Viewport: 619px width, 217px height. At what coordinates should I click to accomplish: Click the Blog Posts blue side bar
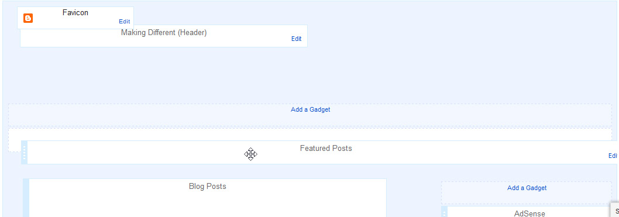pos(26,198)
